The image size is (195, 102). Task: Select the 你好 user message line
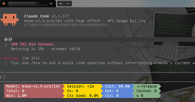pos(97,40)
